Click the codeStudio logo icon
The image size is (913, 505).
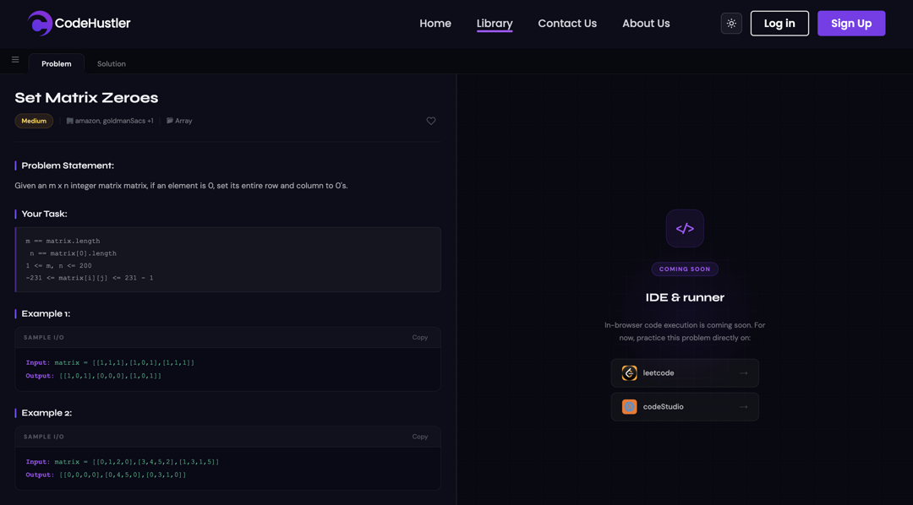coord(630,407)
